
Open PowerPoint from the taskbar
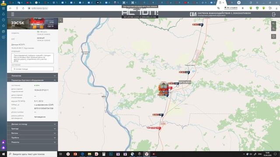[75, 154]
